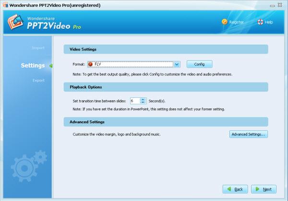Click the Help link text
Screen dimensions: 288x201
tap(269, 22)
